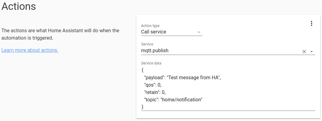Screen dimensions: 322x121
Task: Click the payload line in Service data
Action: (x=182, y=78)
